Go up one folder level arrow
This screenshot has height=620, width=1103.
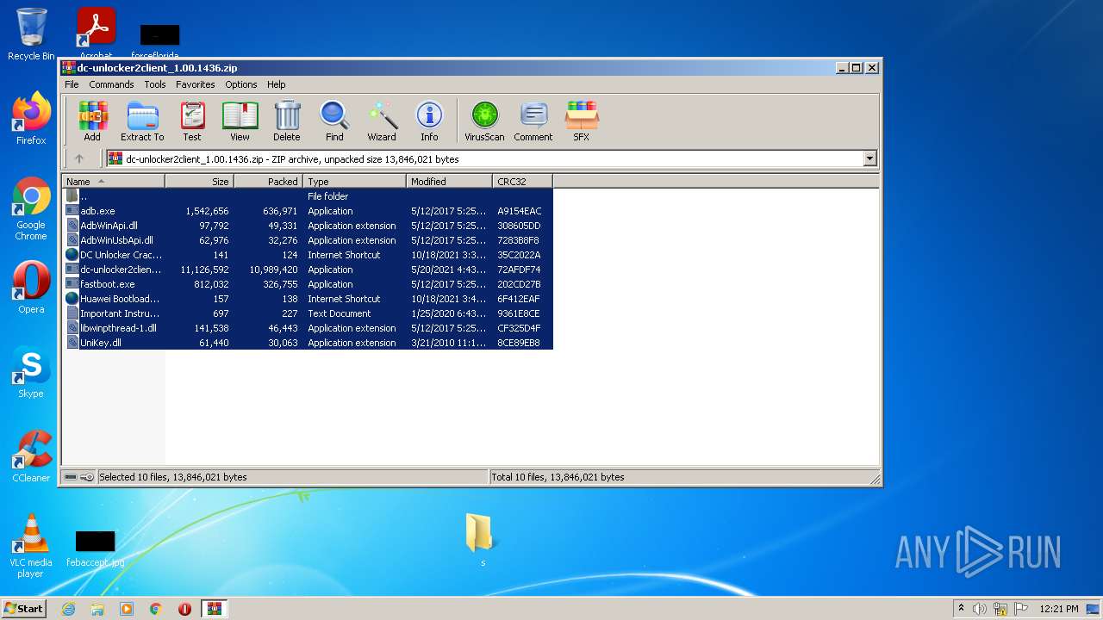[x=79, y=158]
